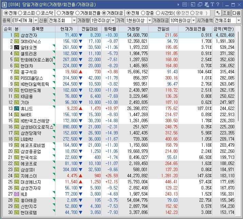
Task: Click black market badge icon for 알테오젠
Action: coord(17,48)
